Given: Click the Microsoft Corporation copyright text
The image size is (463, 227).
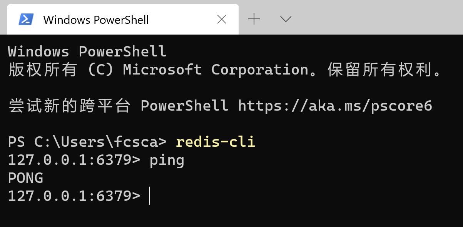Looking at the screenshot, I should (x=216, y=70).
